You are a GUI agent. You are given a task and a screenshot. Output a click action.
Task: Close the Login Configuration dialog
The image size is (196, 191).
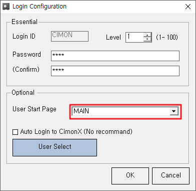[188, 7]
